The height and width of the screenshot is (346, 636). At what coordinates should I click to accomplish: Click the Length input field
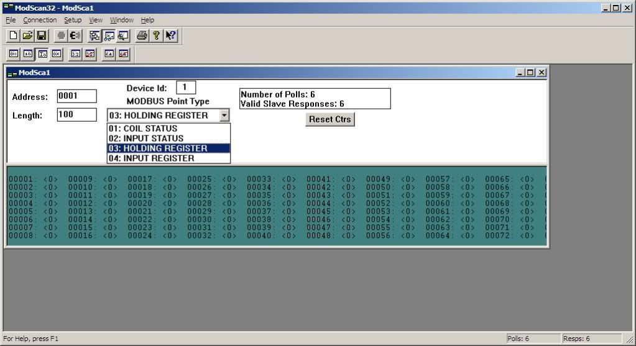pos(76,115)
